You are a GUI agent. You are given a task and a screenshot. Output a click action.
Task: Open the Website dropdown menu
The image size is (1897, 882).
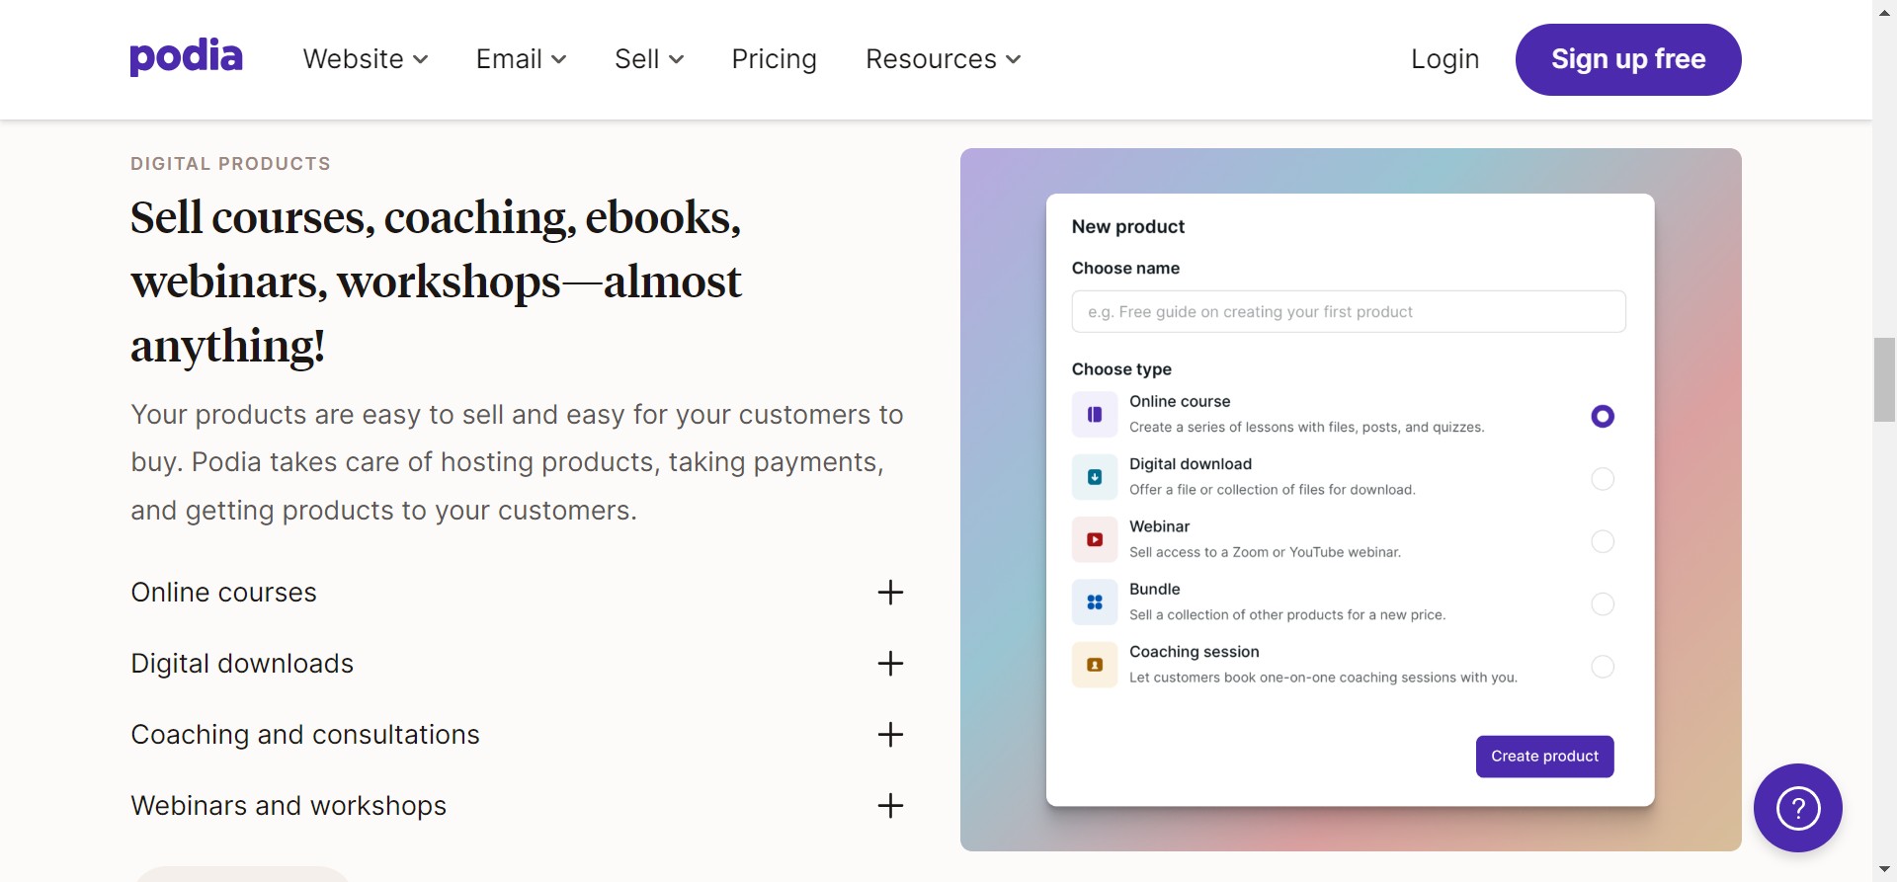pos(365,59)
